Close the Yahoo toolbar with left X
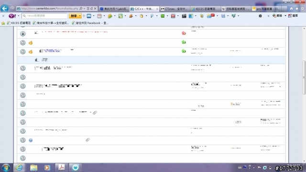 (x=3, y=16)
